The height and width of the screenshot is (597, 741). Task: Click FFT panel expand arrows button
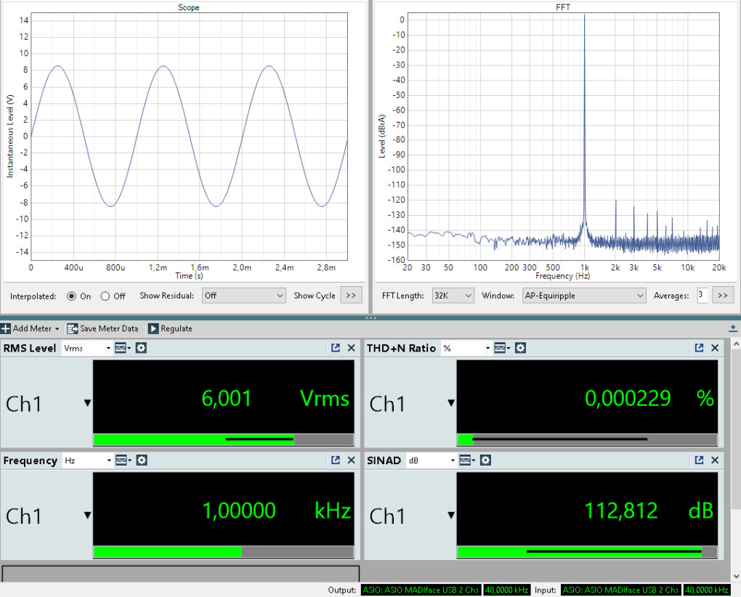tap(723, 296)
